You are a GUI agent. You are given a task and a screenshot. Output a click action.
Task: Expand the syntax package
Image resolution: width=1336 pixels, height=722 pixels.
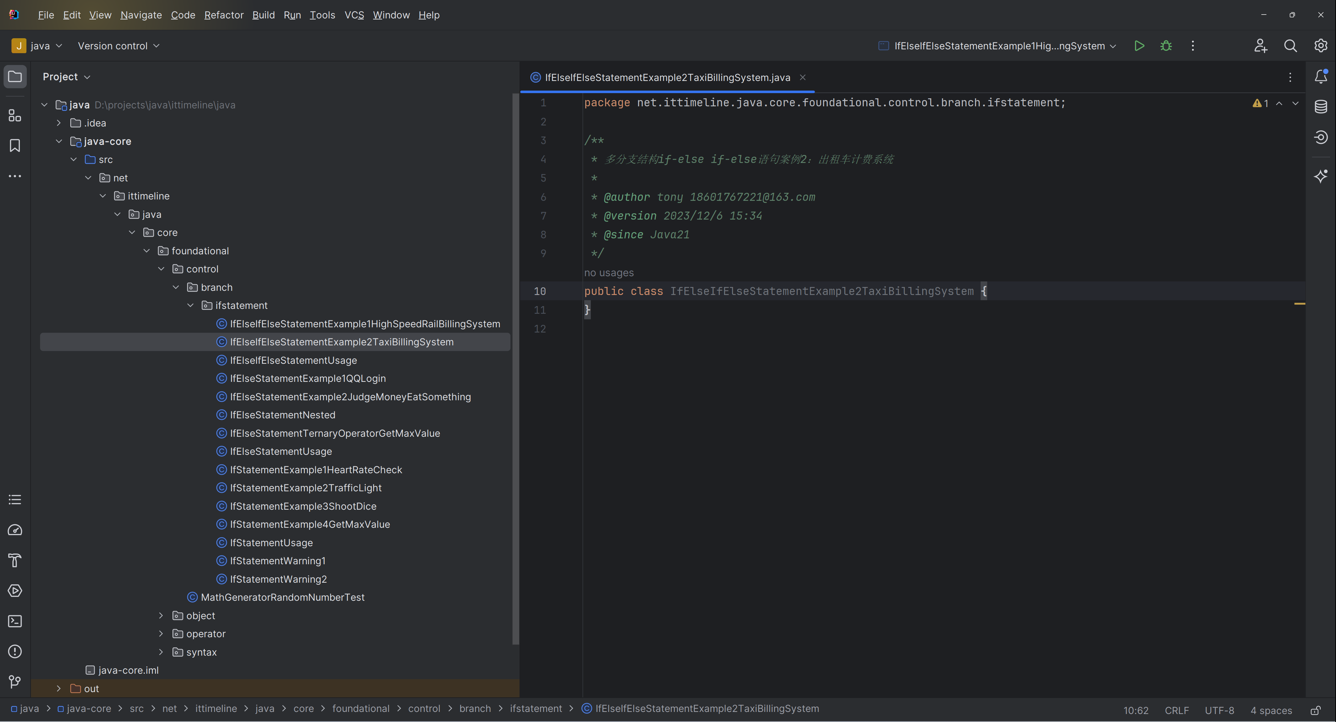tap(161, 652)
